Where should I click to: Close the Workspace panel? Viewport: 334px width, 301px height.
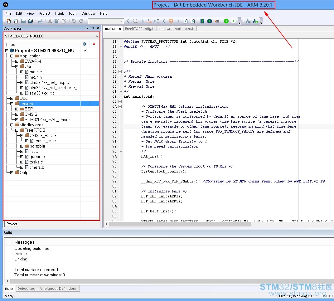click(98, 28)
